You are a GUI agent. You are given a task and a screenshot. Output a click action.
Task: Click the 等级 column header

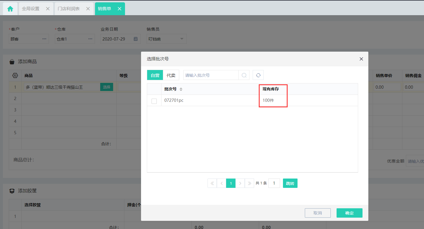(x=124, y=76)
